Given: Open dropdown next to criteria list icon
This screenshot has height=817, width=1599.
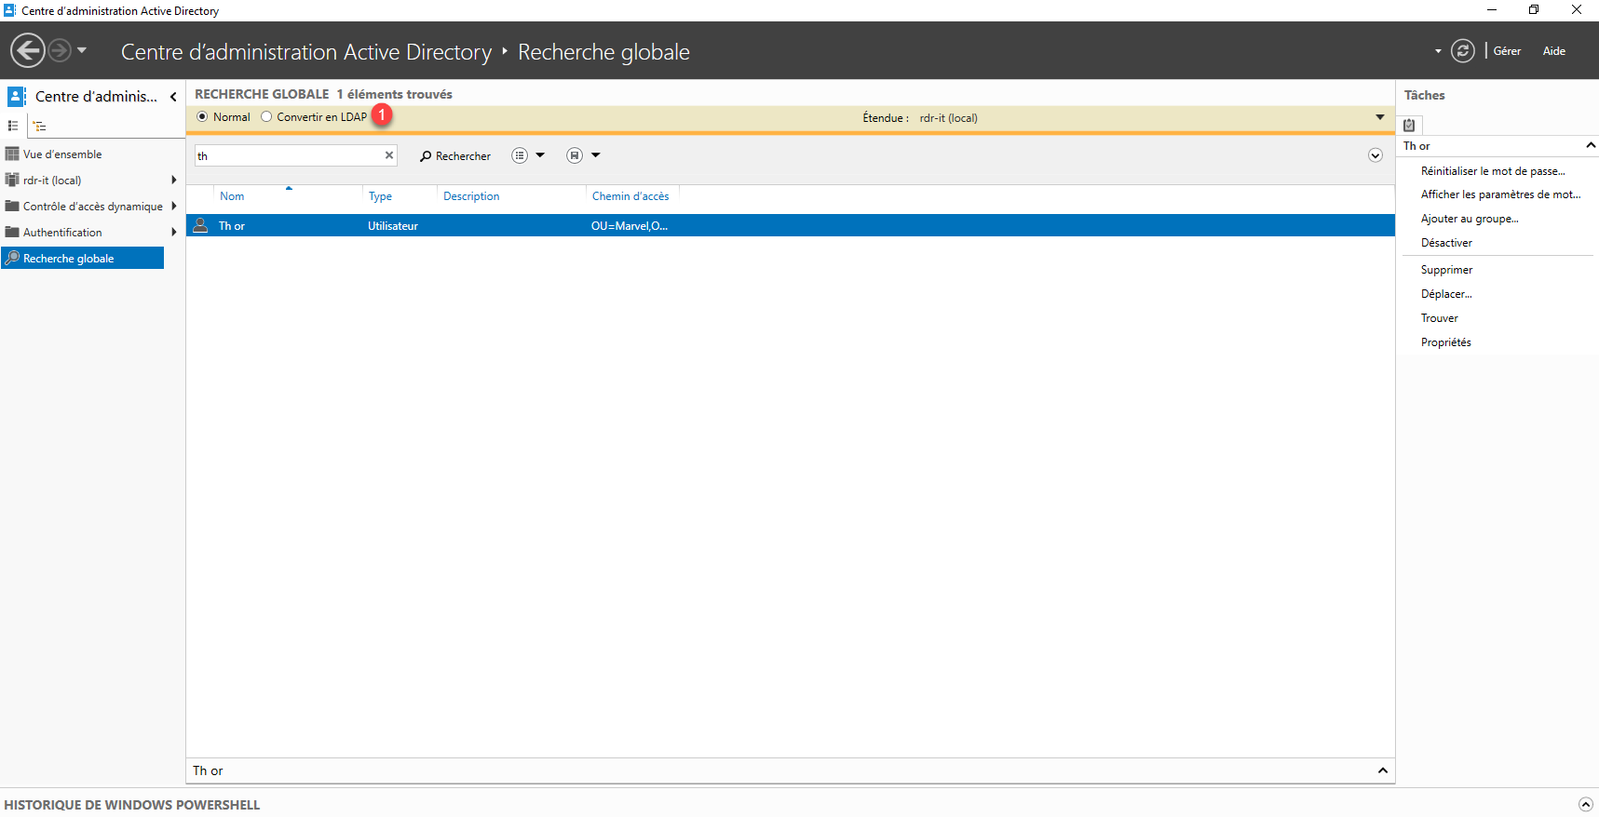Looking at the screenshot, I should 540,155.
